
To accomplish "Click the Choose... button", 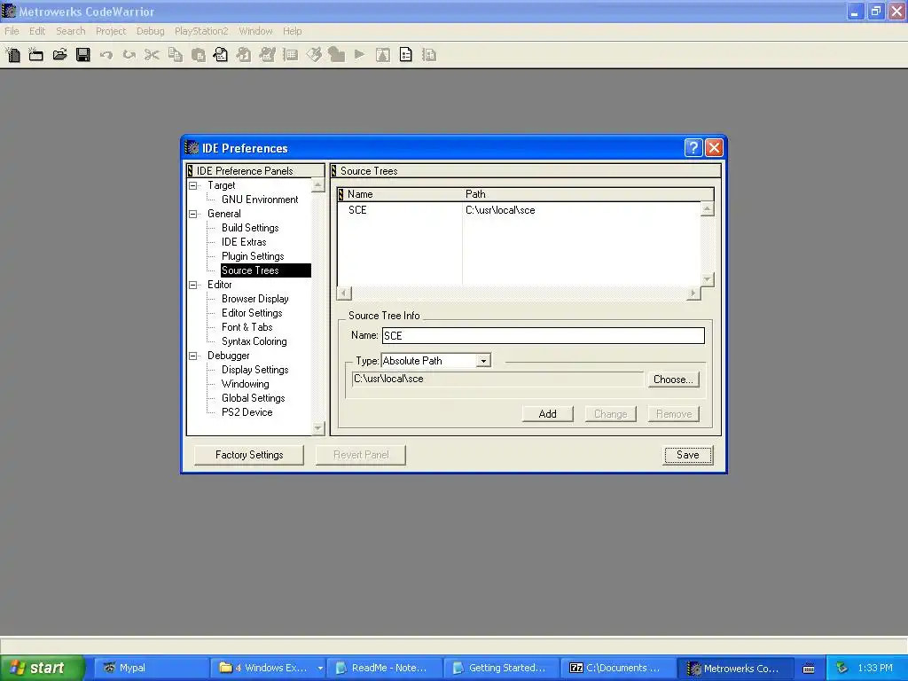I will [x=673, y=380].
